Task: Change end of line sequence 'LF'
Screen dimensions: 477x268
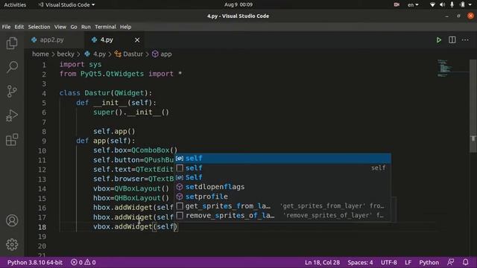Action: click(x=408, y=262)
